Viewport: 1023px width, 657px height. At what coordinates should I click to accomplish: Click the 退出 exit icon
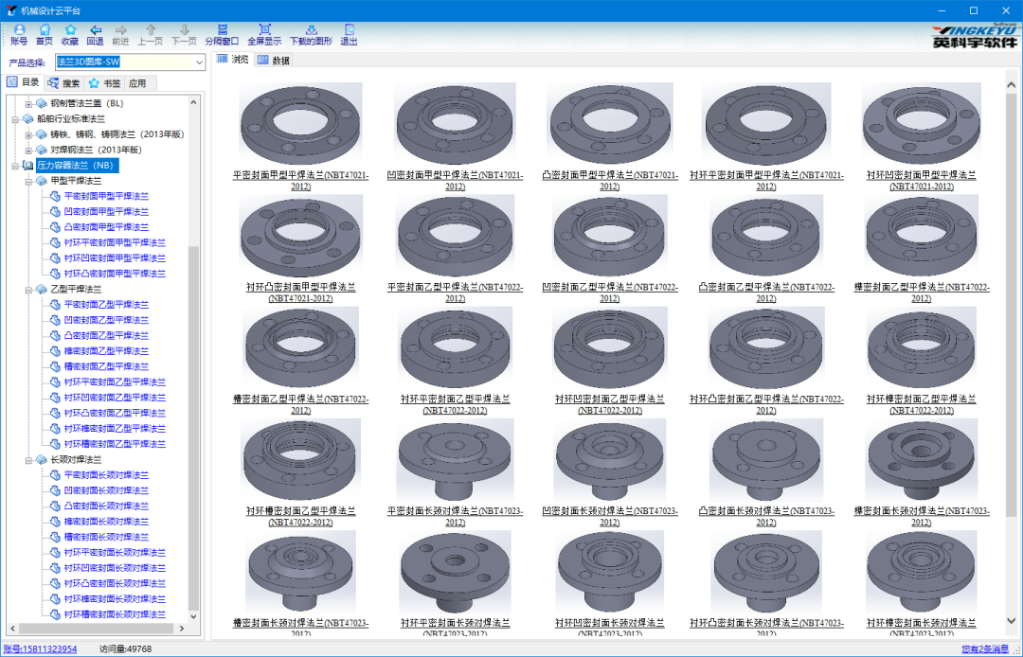point(349,34)
